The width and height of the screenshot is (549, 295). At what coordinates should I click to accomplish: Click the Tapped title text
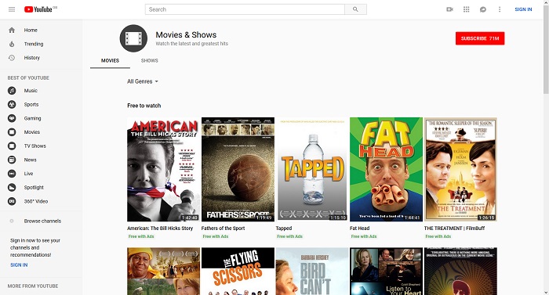[284, 228]
